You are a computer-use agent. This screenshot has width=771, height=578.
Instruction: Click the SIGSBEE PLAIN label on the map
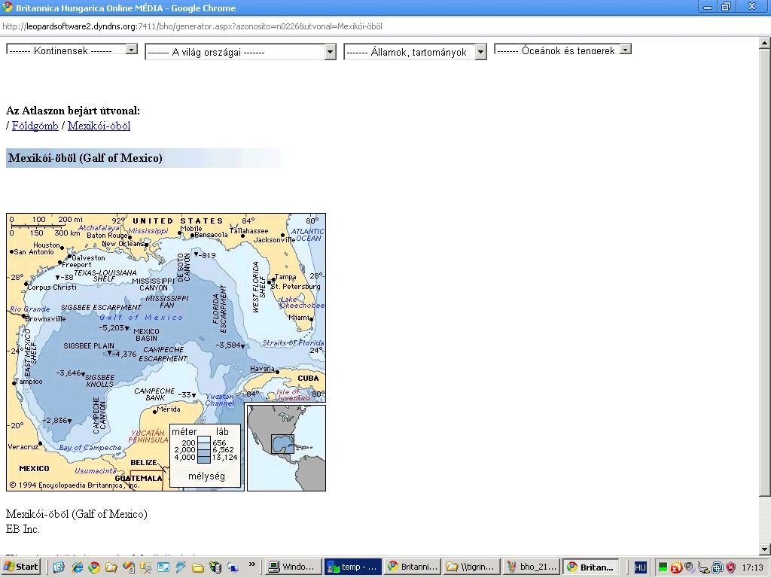tap(89, 345)
